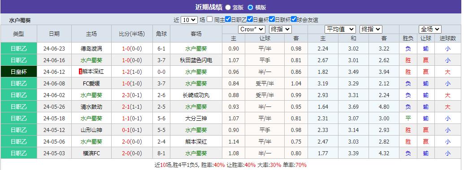Click the 平 result on 24-05-18 row
This screenshot has width=464, height=170.
tap(408, 119)
